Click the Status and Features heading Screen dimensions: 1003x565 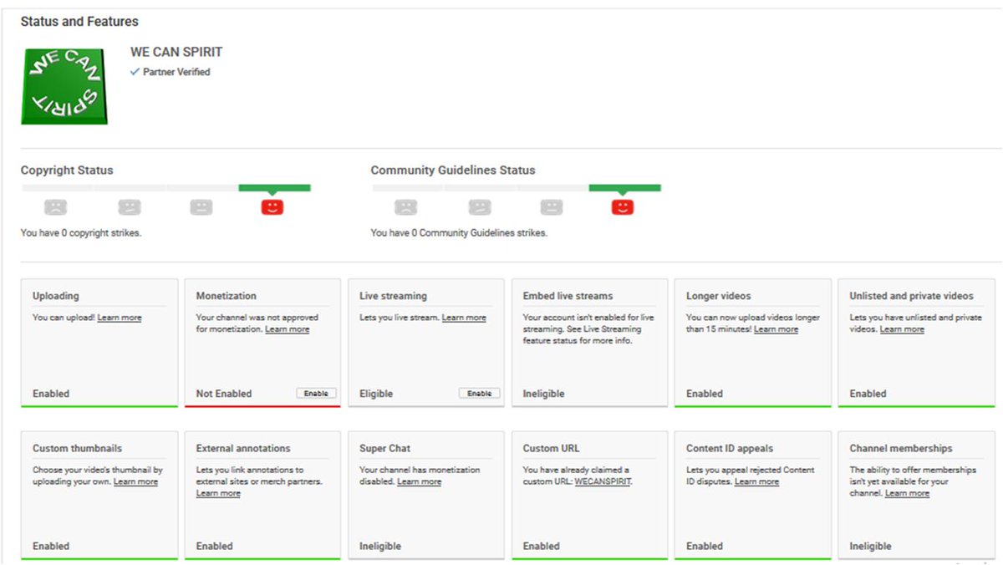[x=79, y=21]
